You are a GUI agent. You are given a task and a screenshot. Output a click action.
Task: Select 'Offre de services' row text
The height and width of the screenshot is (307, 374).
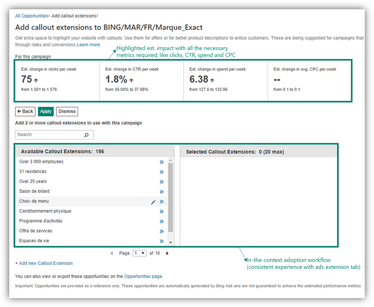[36, 231]
